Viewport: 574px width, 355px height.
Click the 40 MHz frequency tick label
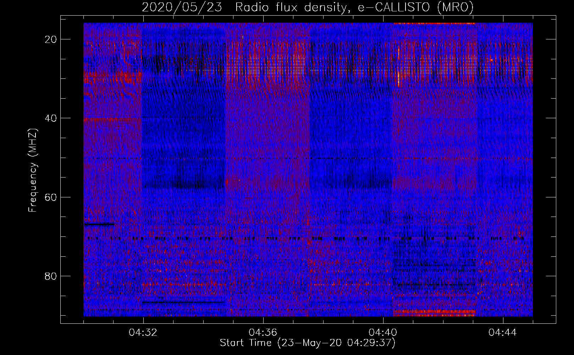pos(51,118)
